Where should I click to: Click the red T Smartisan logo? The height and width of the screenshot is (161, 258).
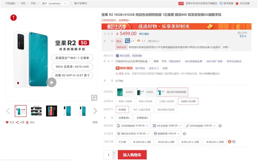coord(13,18)
